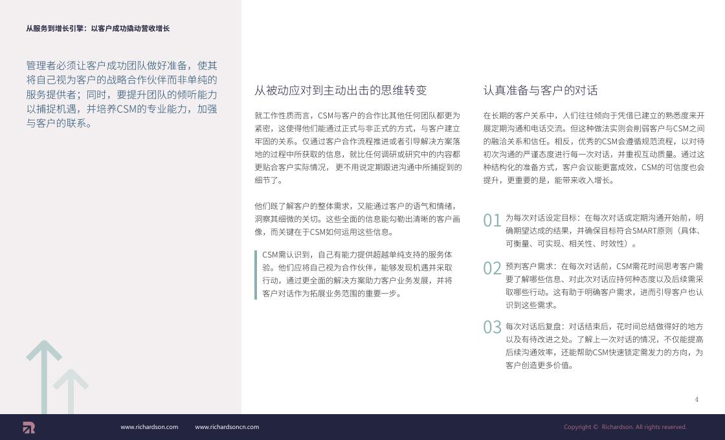
Task: Click the number 03 list marker
Action: [x=492, y=327]
